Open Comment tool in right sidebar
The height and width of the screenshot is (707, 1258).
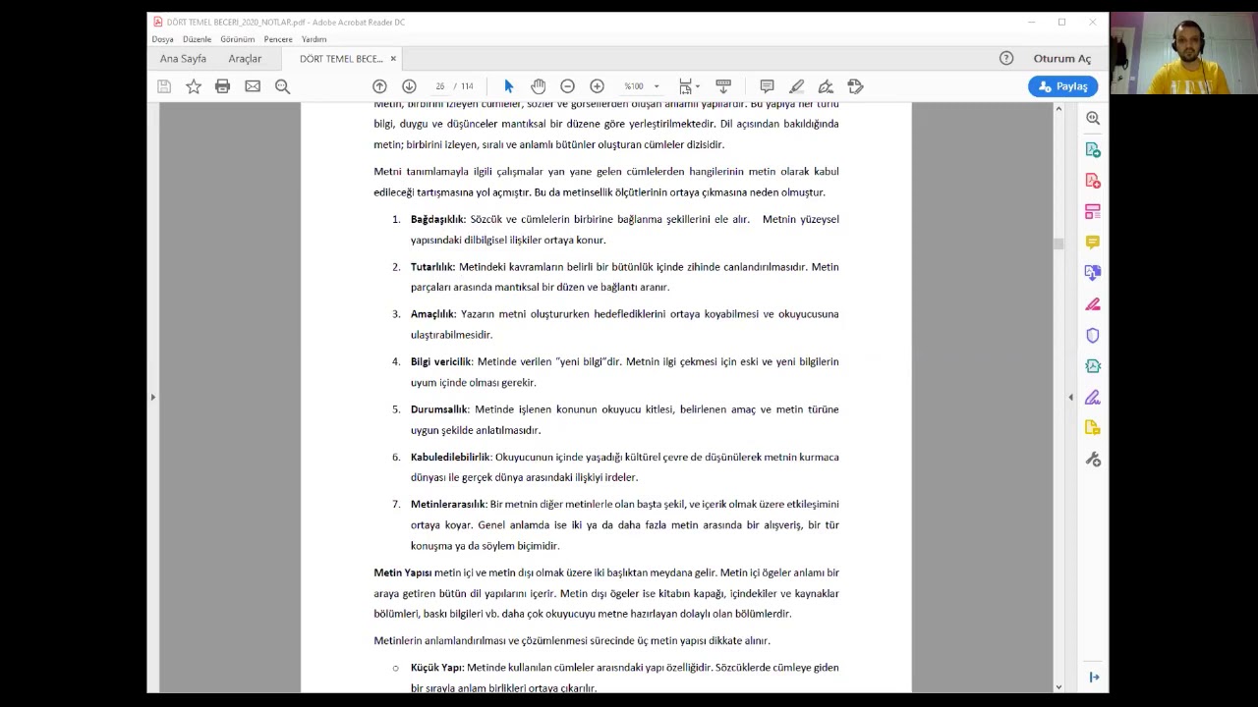coord(1093,242)
